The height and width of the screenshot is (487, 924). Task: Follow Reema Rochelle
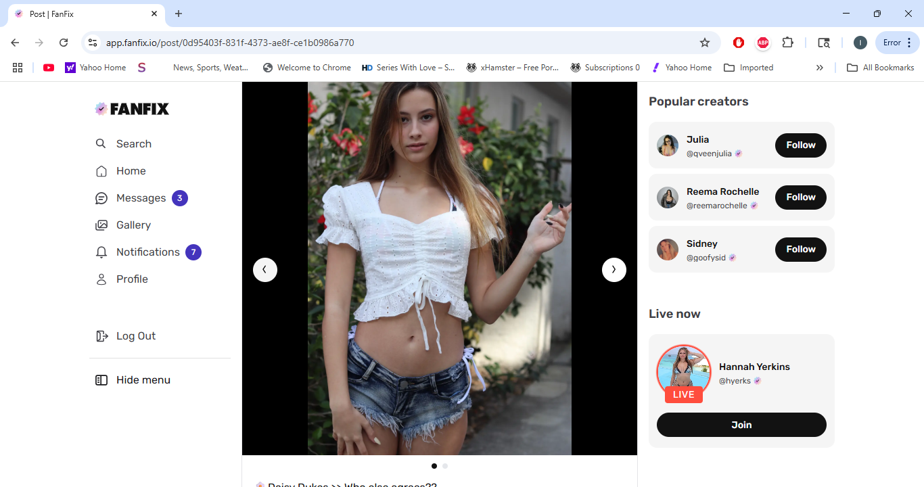(x=800, y=197)
